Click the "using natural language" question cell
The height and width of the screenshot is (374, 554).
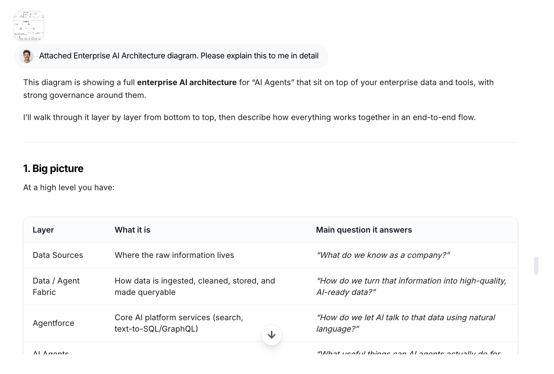point(406,323)
